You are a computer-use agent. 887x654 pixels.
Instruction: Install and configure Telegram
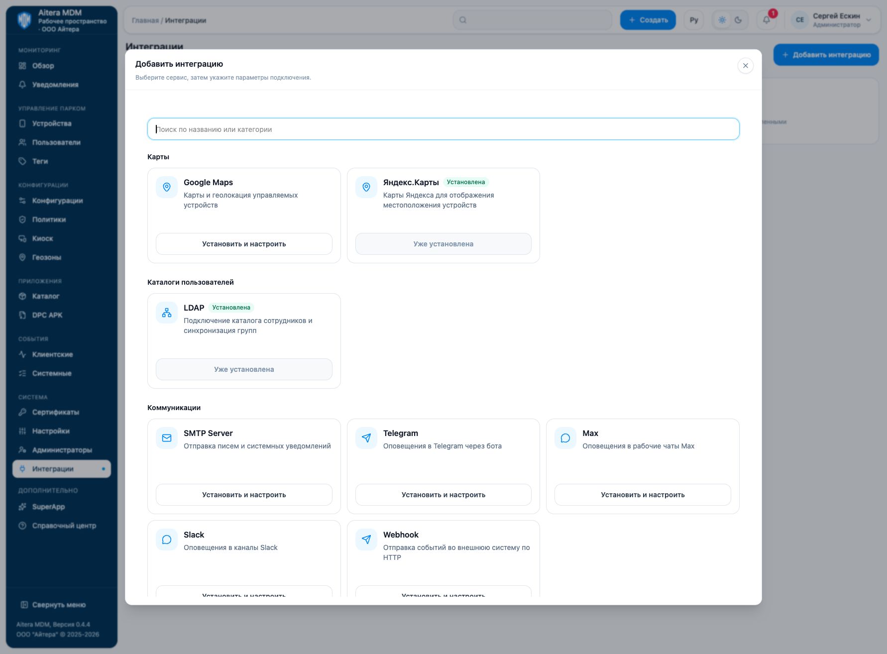tap(443, 495)
